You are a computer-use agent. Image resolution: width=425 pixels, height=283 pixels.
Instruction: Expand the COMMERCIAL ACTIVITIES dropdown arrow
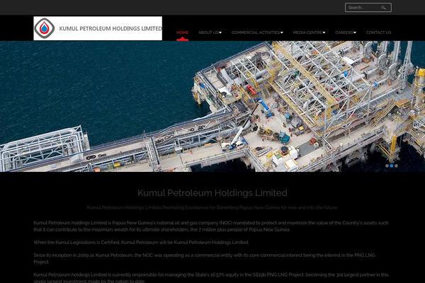coord(282,33)
